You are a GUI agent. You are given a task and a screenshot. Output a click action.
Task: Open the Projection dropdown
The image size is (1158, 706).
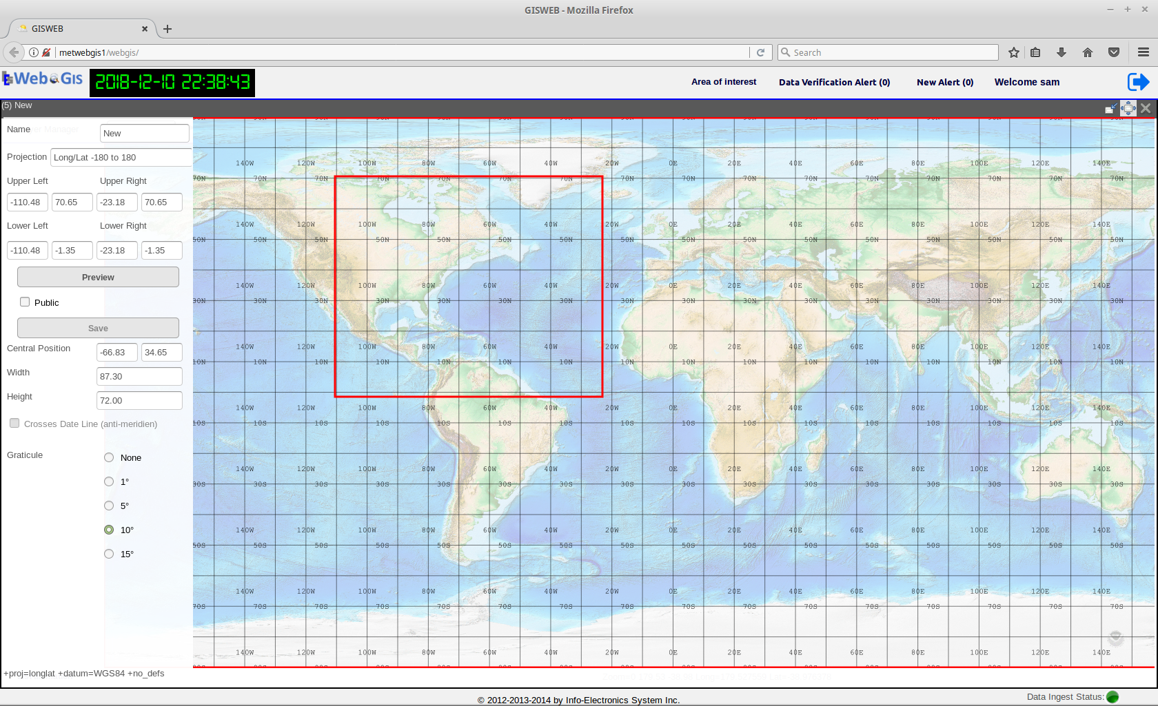(x=121, y=157)
